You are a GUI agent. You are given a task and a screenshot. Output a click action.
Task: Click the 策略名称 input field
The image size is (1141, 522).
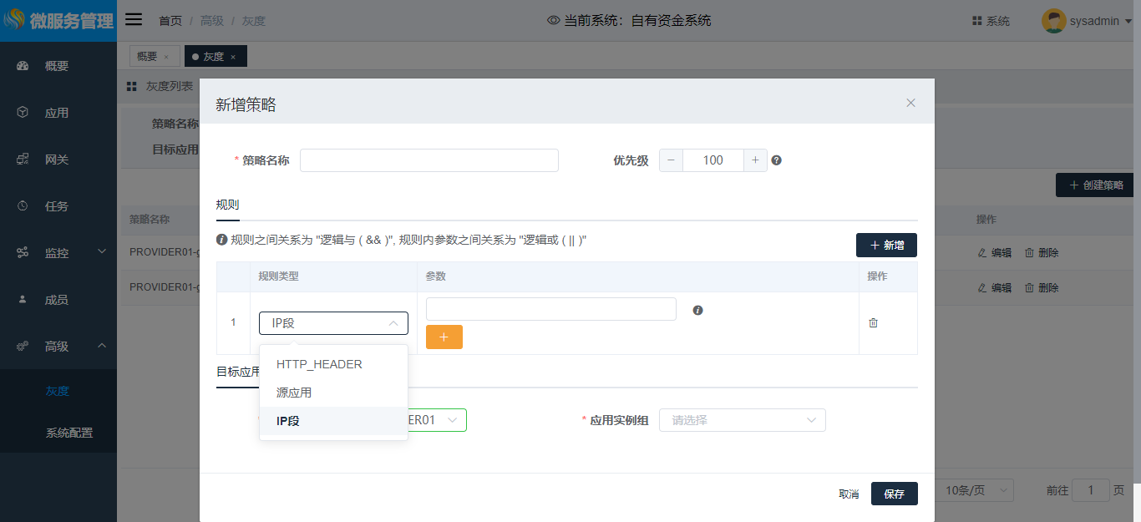coord(429,160)
